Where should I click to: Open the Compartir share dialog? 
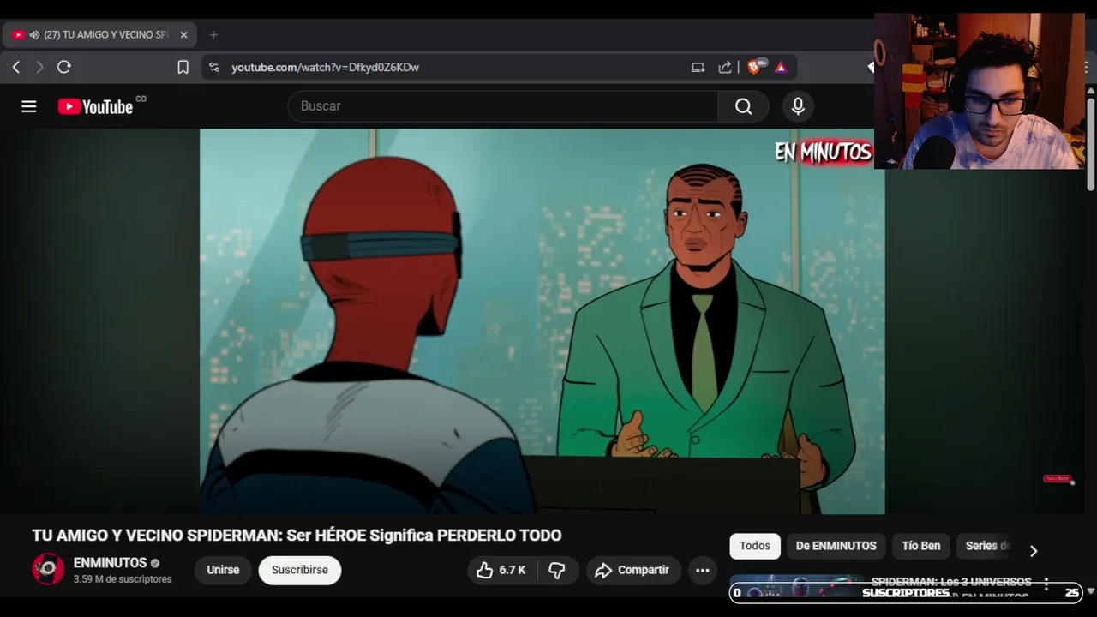point(632,570)
